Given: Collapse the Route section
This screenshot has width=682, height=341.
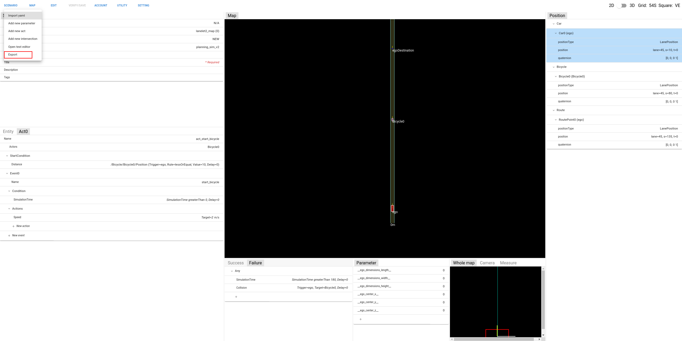Looking at the screenshot, I should pyautogui.click(x=554, y=110).
